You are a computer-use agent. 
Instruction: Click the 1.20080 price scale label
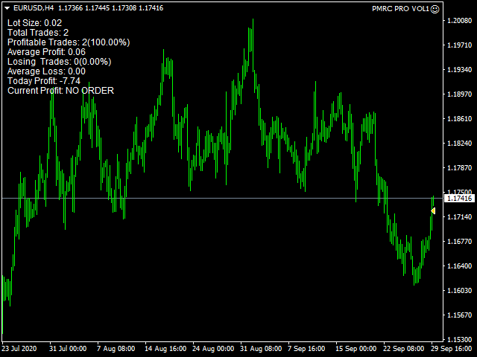coord(459,21)
